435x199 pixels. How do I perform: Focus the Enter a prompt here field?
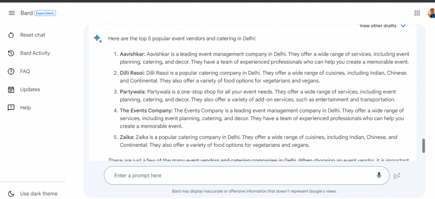tap(247, 175)
